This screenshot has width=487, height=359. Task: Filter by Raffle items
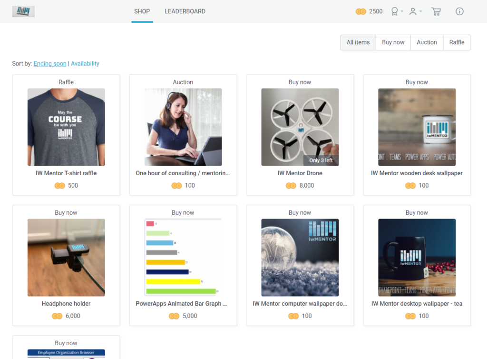[x=457, y=42]
